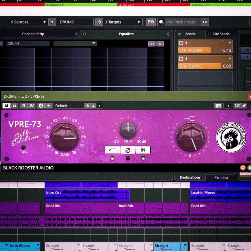Screen dimensions: 251x251
Task: Adjust the output fader knob on right
Action: [x=191, y=137]
